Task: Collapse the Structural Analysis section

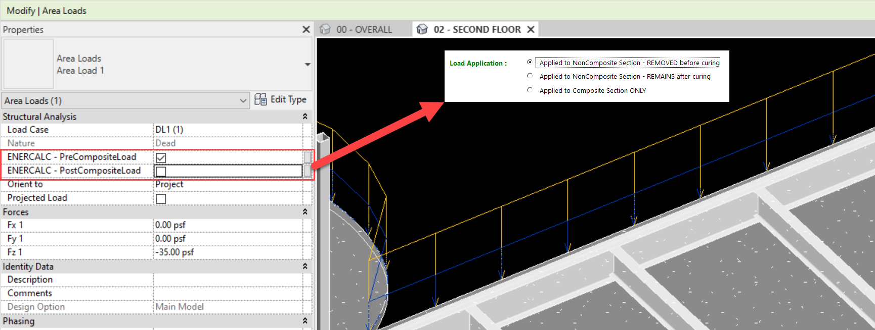Action: coord(305,117)
